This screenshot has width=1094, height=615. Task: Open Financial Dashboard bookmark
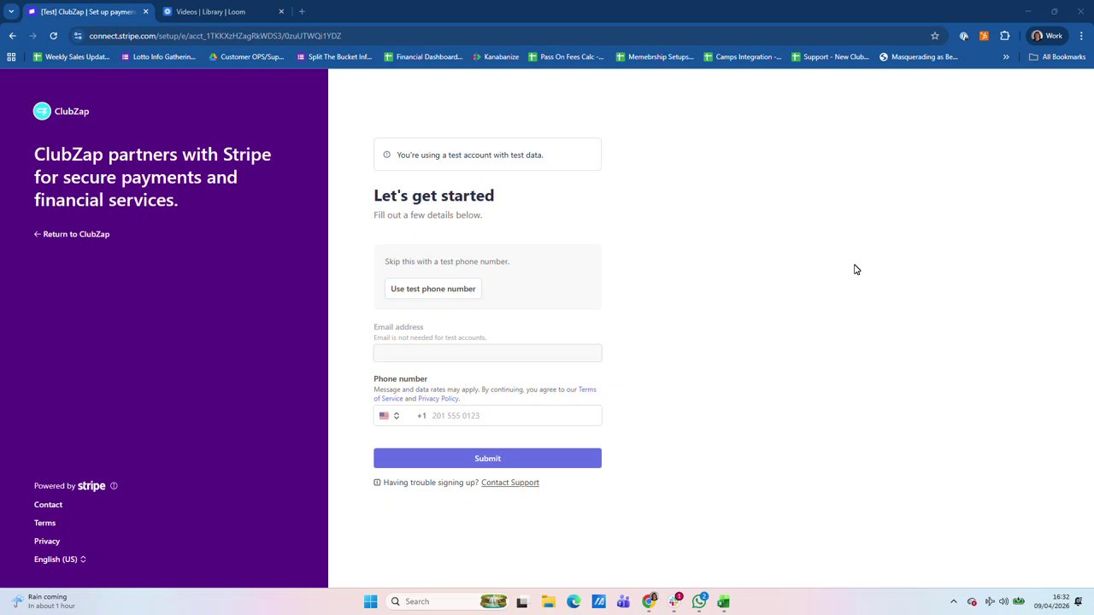(x=423, y=57)
